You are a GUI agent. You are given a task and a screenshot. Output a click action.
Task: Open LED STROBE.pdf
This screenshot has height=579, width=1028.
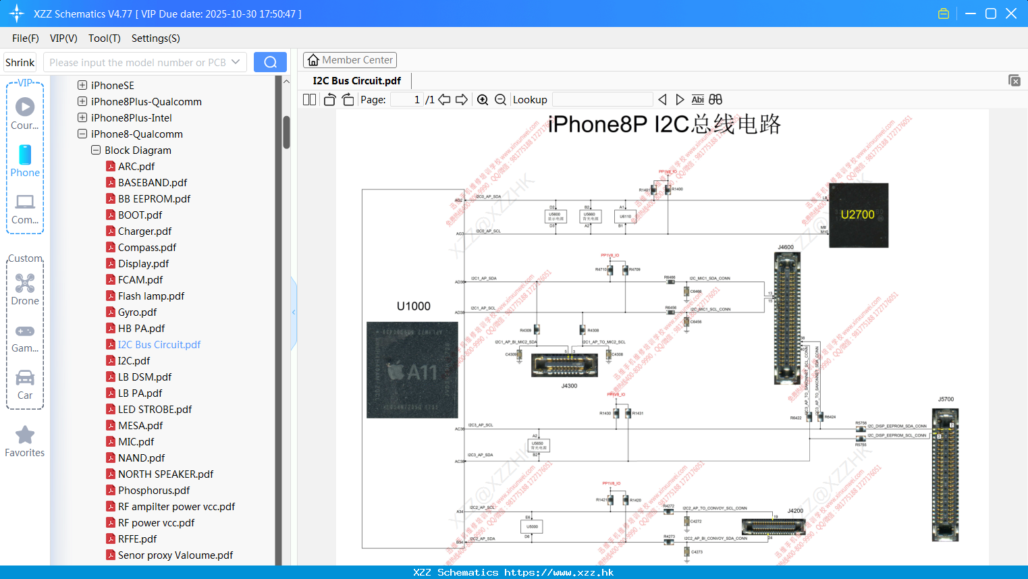click(155, 409)
